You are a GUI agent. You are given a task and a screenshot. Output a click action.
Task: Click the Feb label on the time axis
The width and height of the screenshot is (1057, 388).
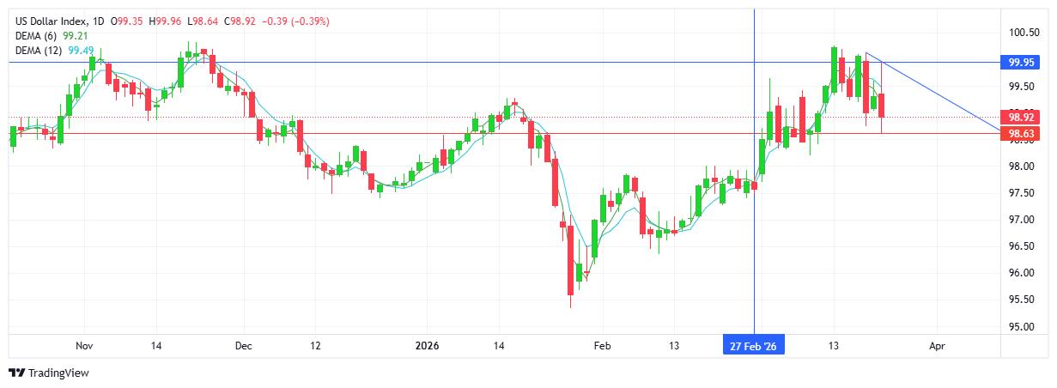click(602, 346)
